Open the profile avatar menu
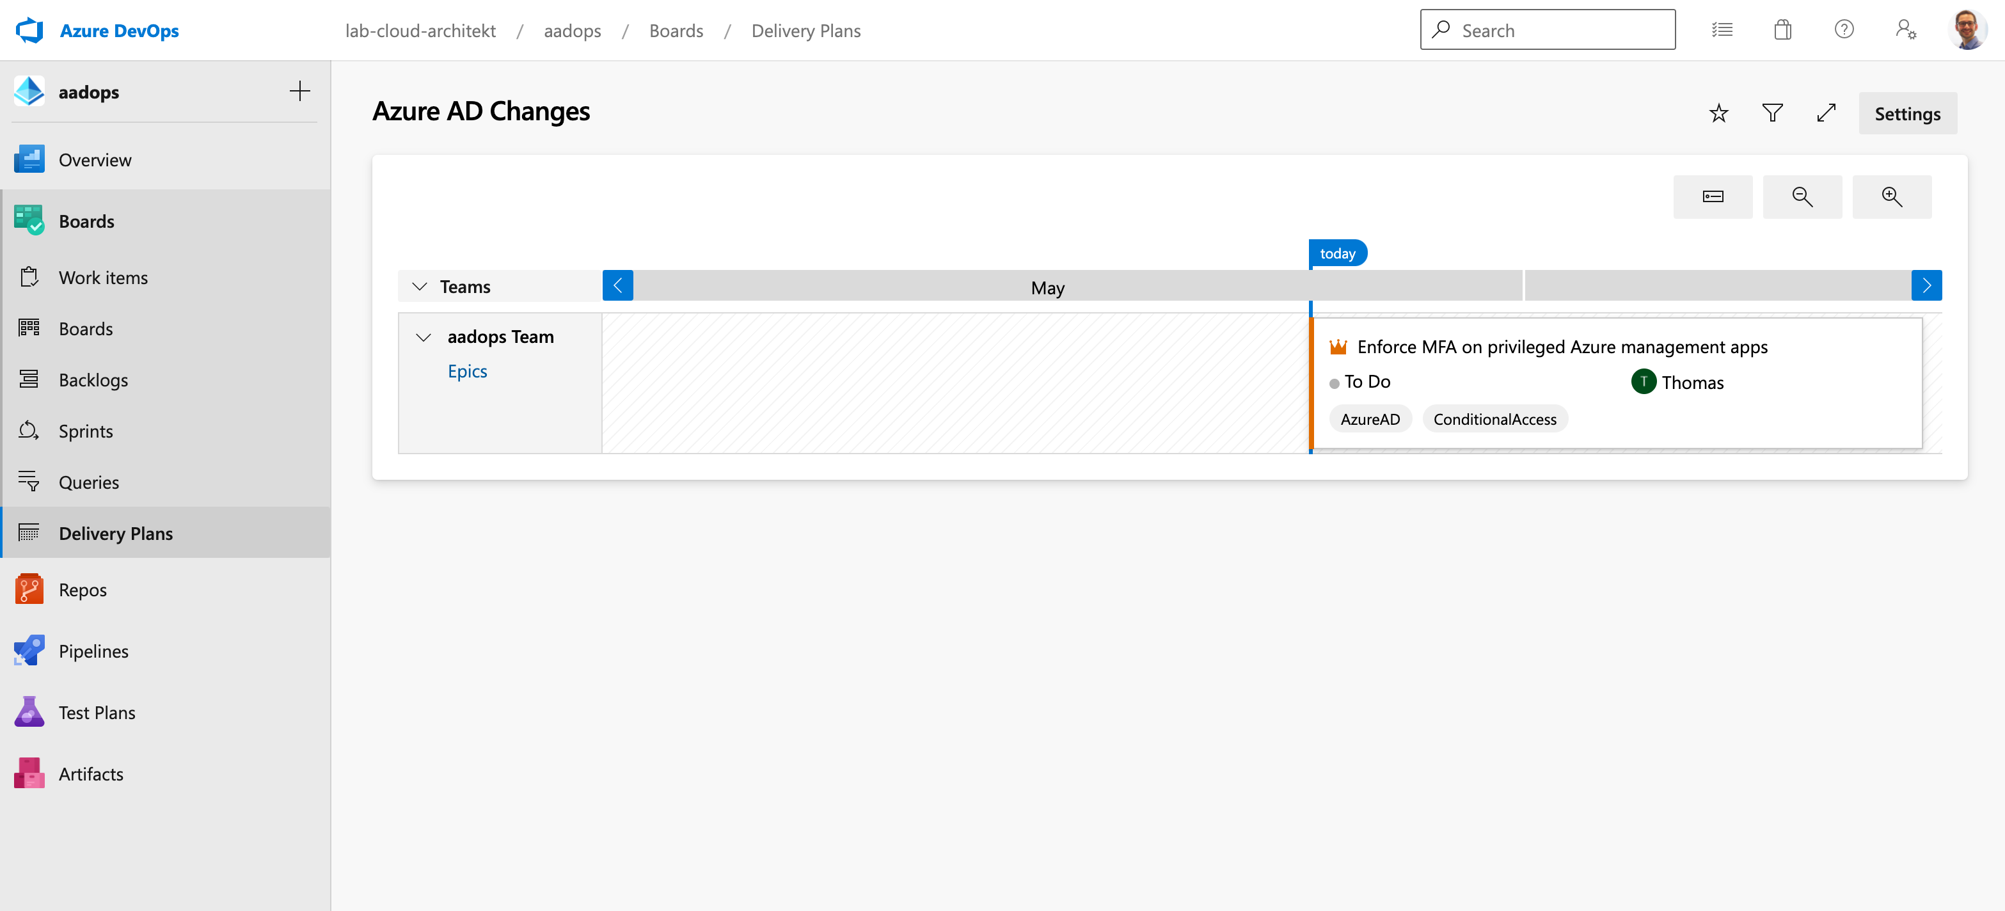Image resolution: width=2005 pixels, height=911 pixels. coord(1967,29)
